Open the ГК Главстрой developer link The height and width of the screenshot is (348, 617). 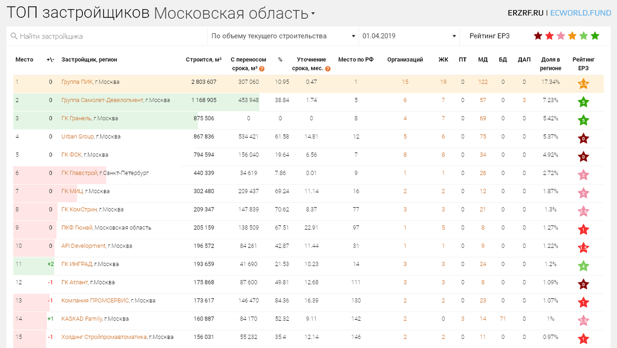pos(79,173)
